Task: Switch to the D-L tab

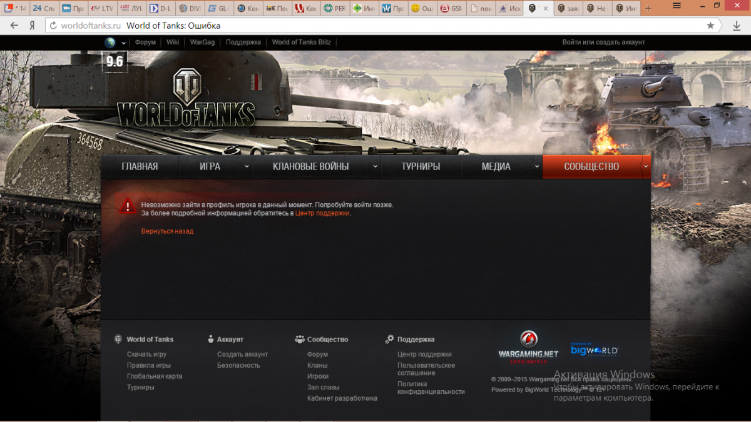Action: click(160, 9)
